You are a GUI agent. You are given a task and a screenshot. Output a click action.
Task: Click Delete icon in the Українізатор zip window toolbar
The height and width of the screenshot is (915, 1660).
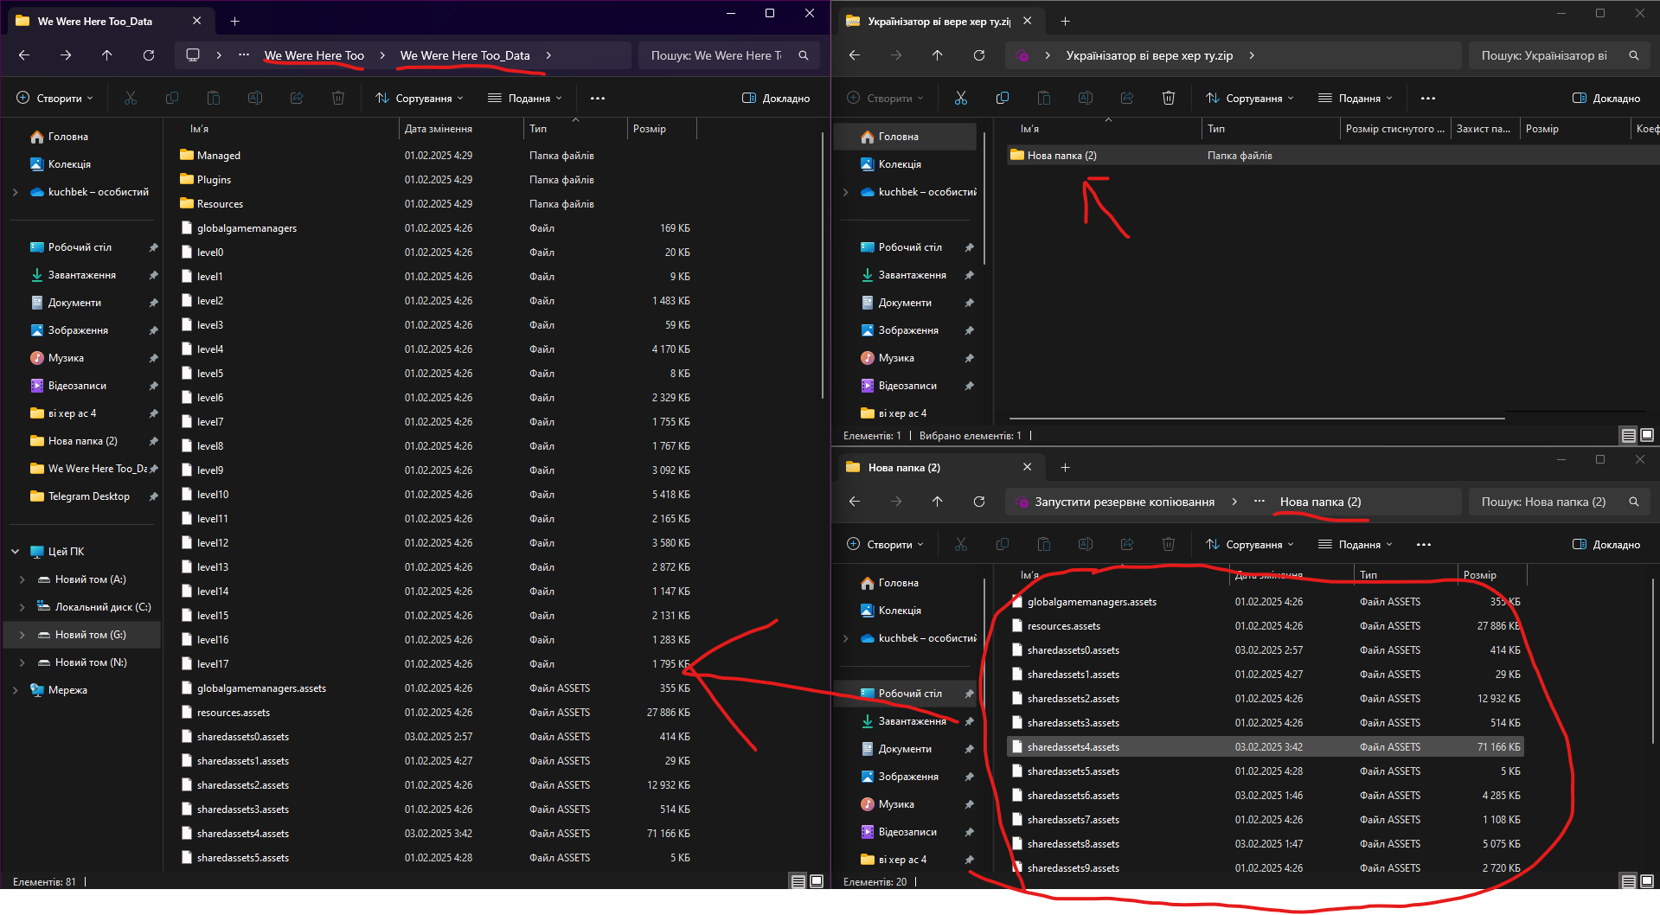point(1169,99)
